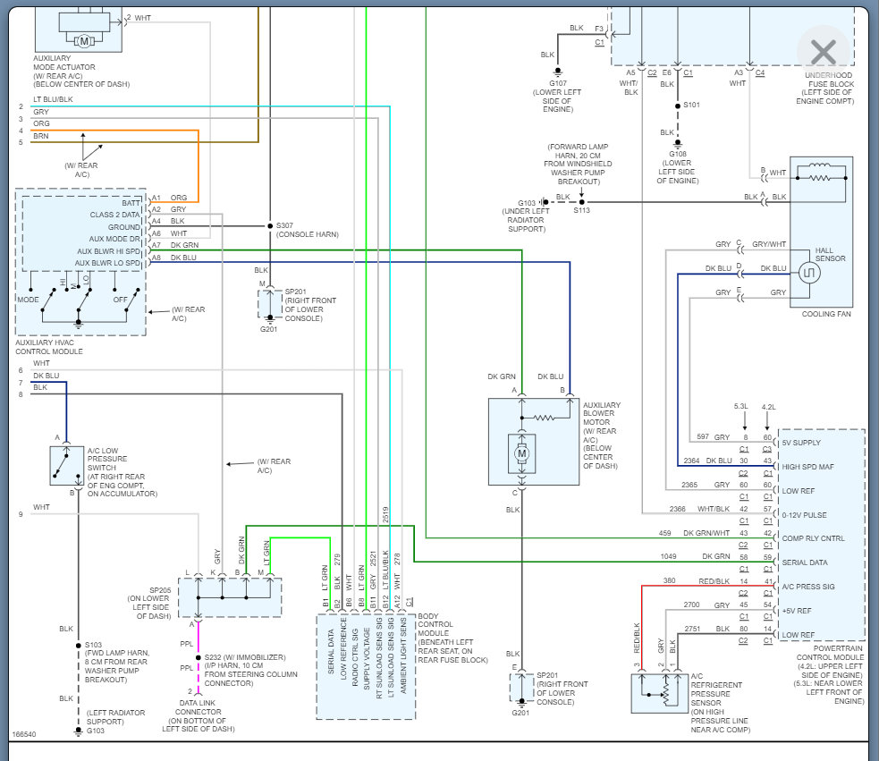Click the "S101" splice label
The width and height of the screenshot is (879, 761).
691,105
